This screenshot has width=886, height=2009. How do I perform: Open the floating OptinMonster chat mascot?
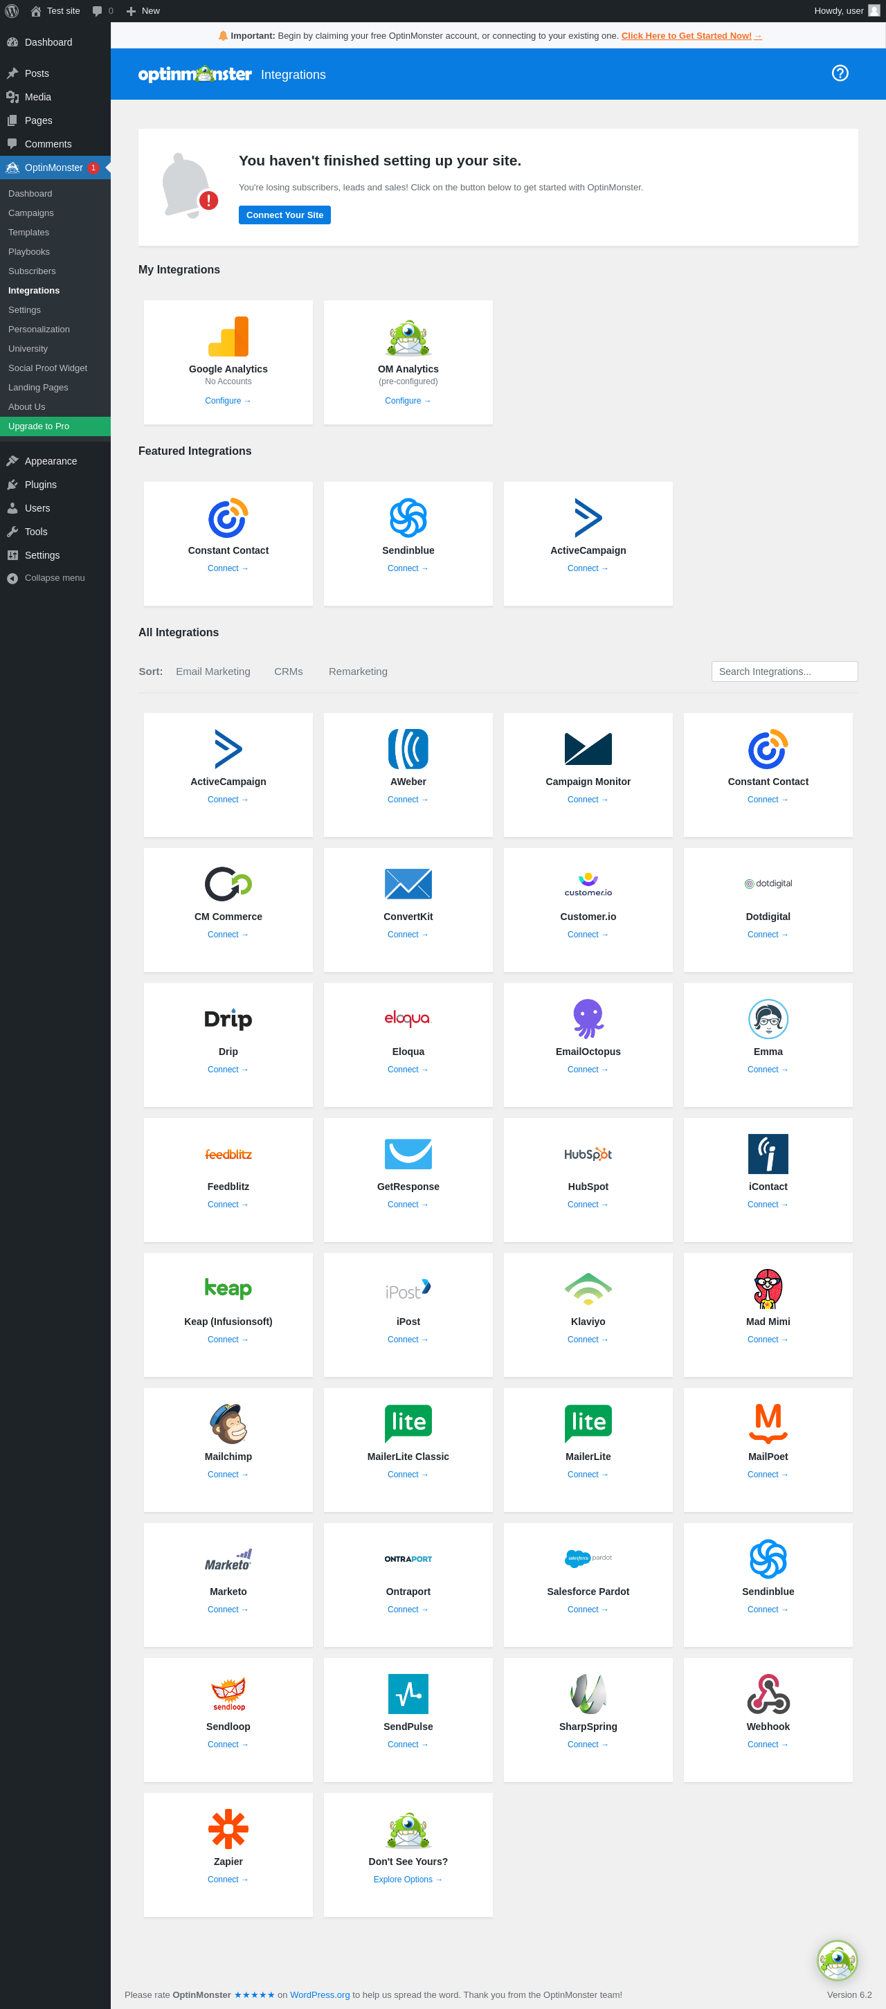coord(837,1959)
